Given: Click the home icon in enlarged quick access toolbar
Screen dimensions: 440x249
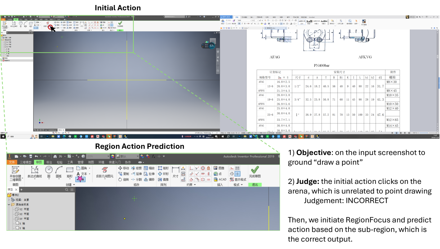Looking at the screenshot, I should [x=55, y=156].
